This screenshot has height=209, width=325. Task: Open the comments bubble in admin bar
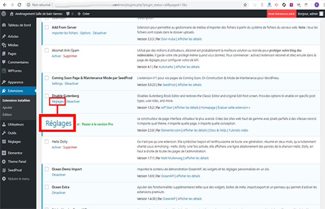click(x=68, y=13)
